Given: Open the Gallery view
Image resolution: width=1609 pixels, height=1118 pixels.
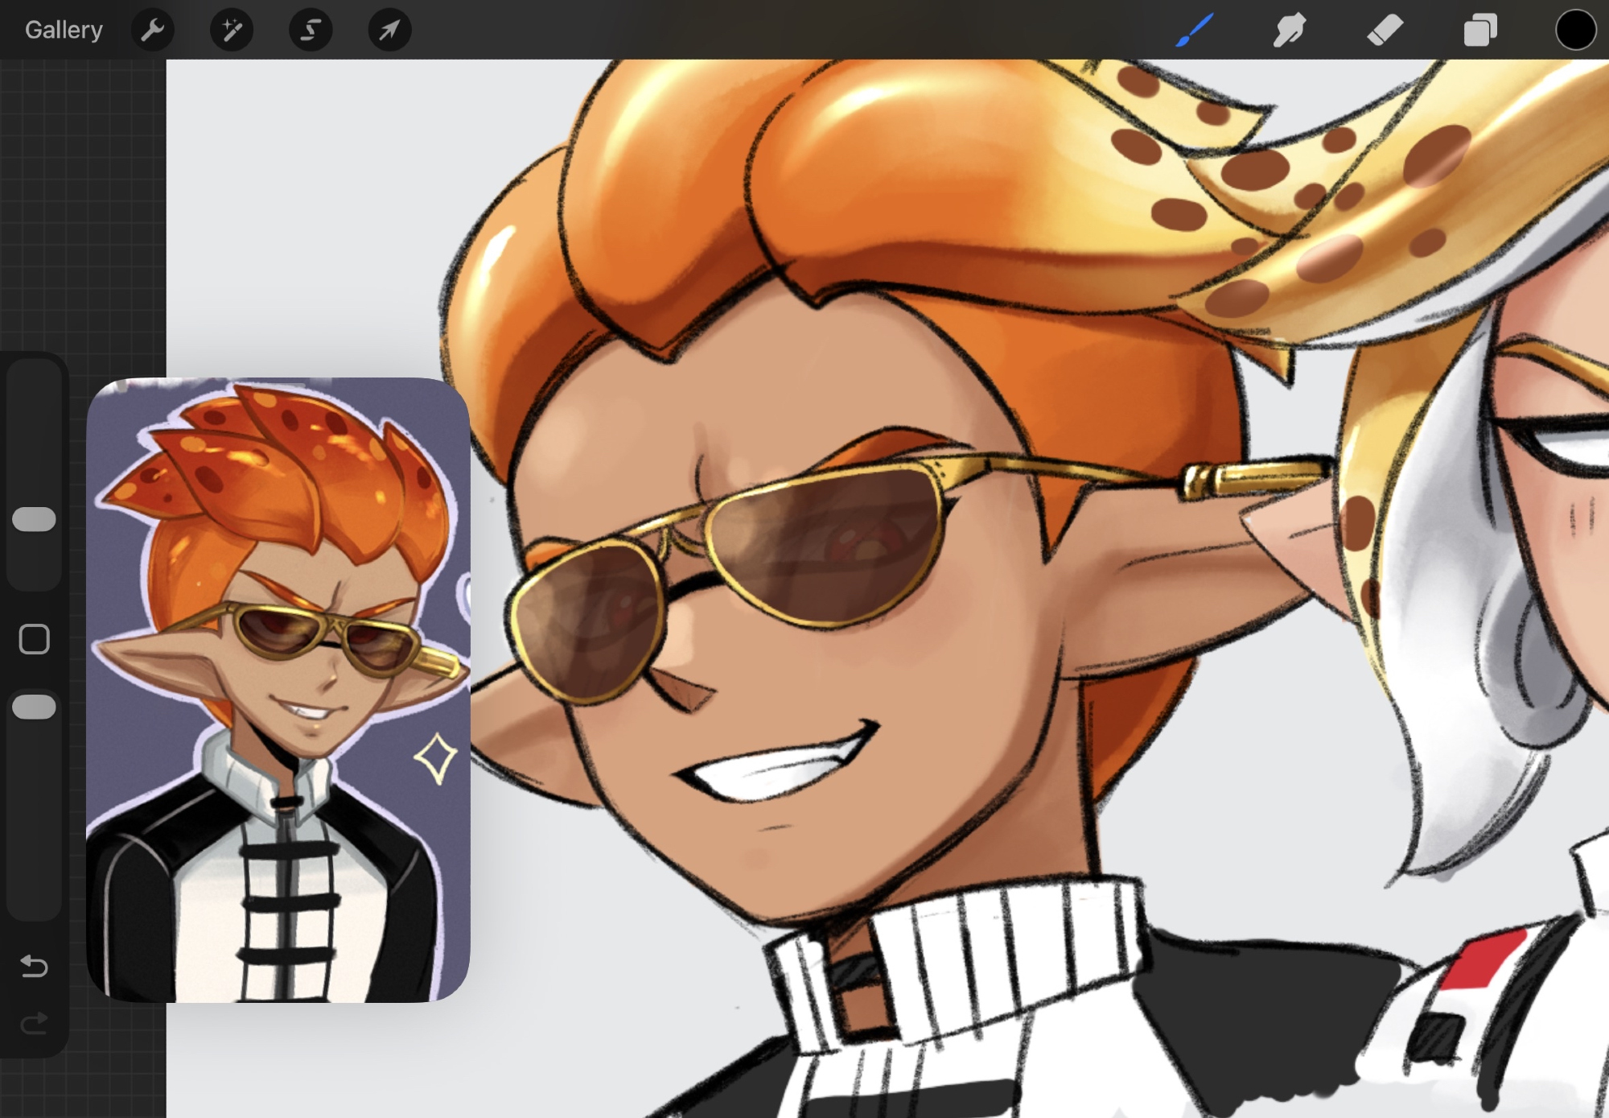Looking at the screenshot, I should tap(64, 30).
